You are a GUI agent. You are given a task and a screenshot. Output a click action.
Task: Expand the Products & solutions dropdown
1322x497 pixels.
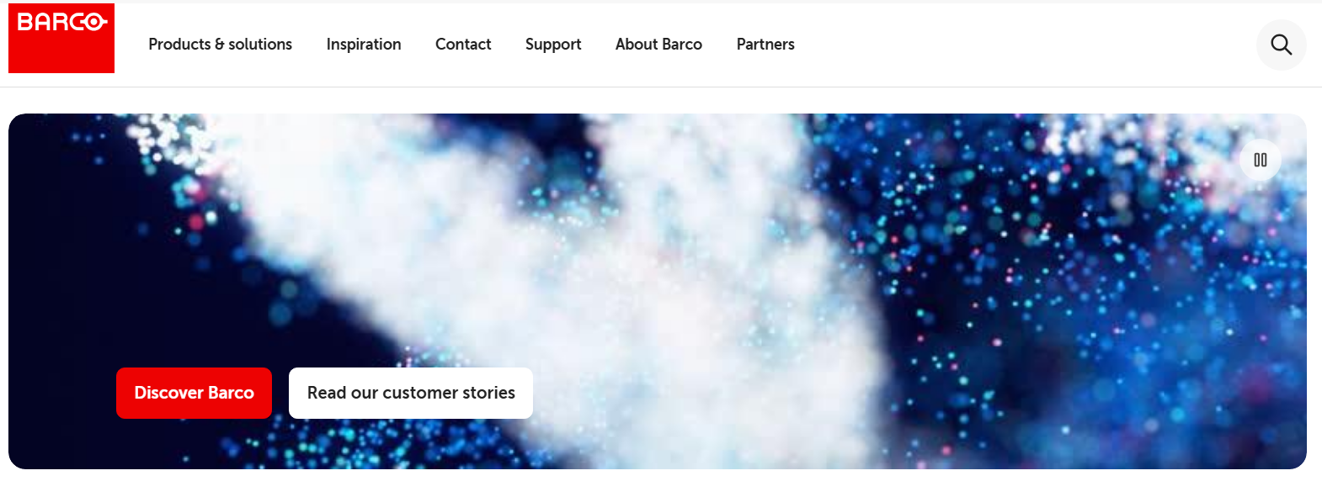coord(220,45)
